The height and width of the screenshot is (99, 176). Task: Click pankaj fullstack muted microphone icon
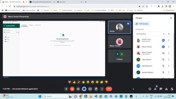coord(163,72)
